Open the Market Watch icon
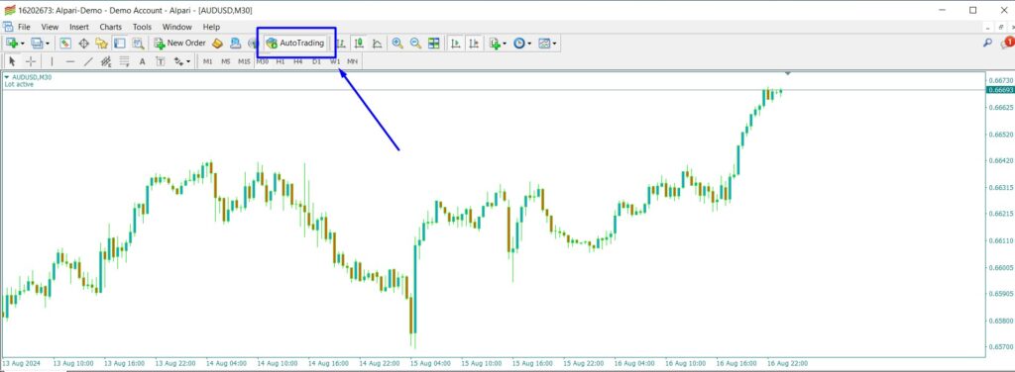1015x372 pixels. point(65,44)
